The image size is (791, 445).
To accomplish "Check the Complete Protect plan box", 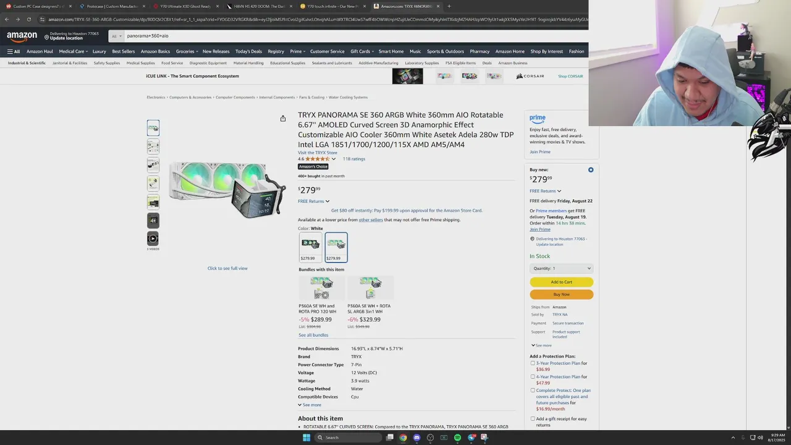I will pos(533,391).
